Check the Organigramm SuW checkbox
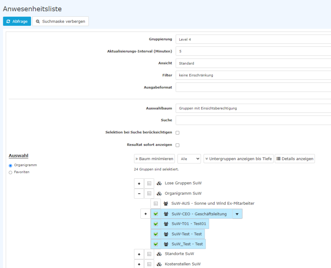The height and width of the screenshot is (268, 331). (149, 194)
